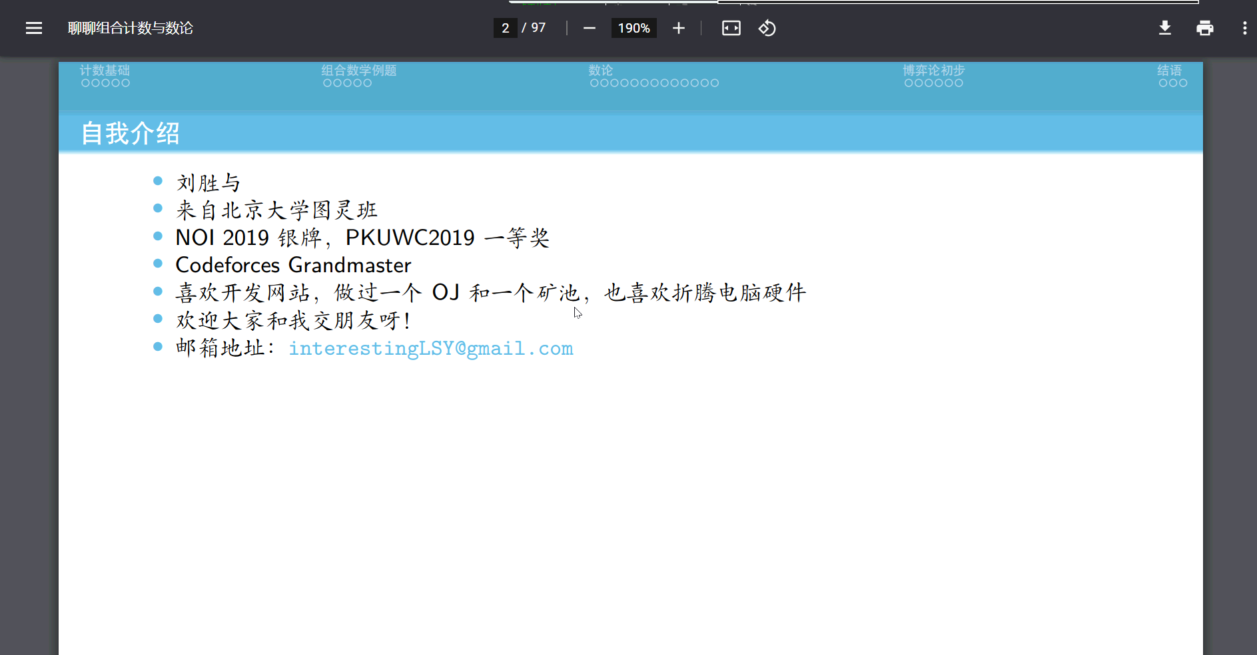Jump to 数论 section

[x=601, y=70]
